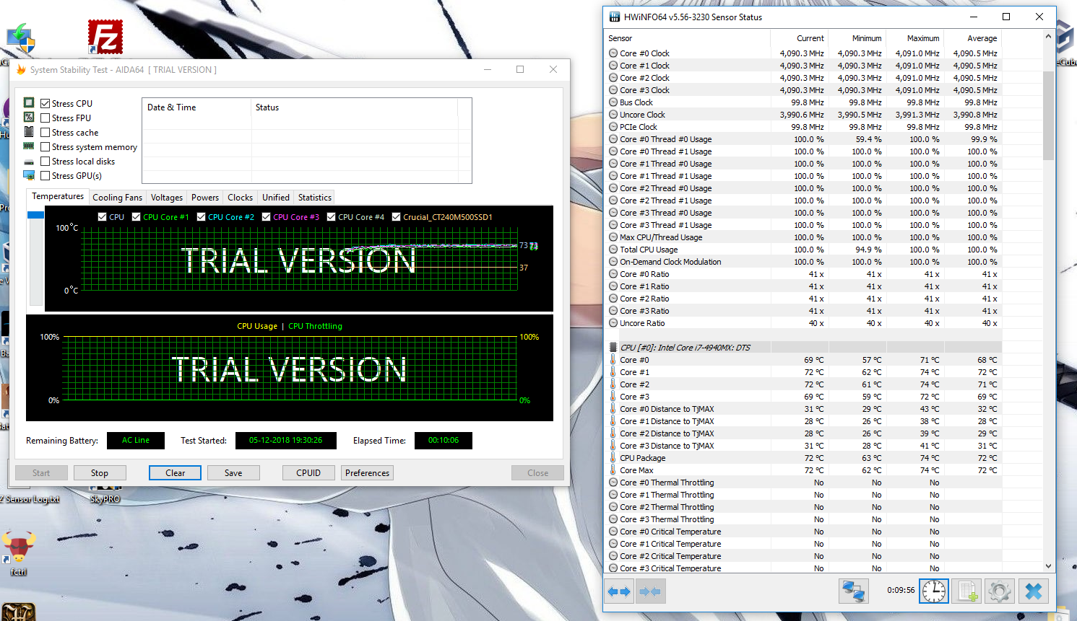Click the HWiNFO64 scrollbar up arrow

pos(1049,37)
